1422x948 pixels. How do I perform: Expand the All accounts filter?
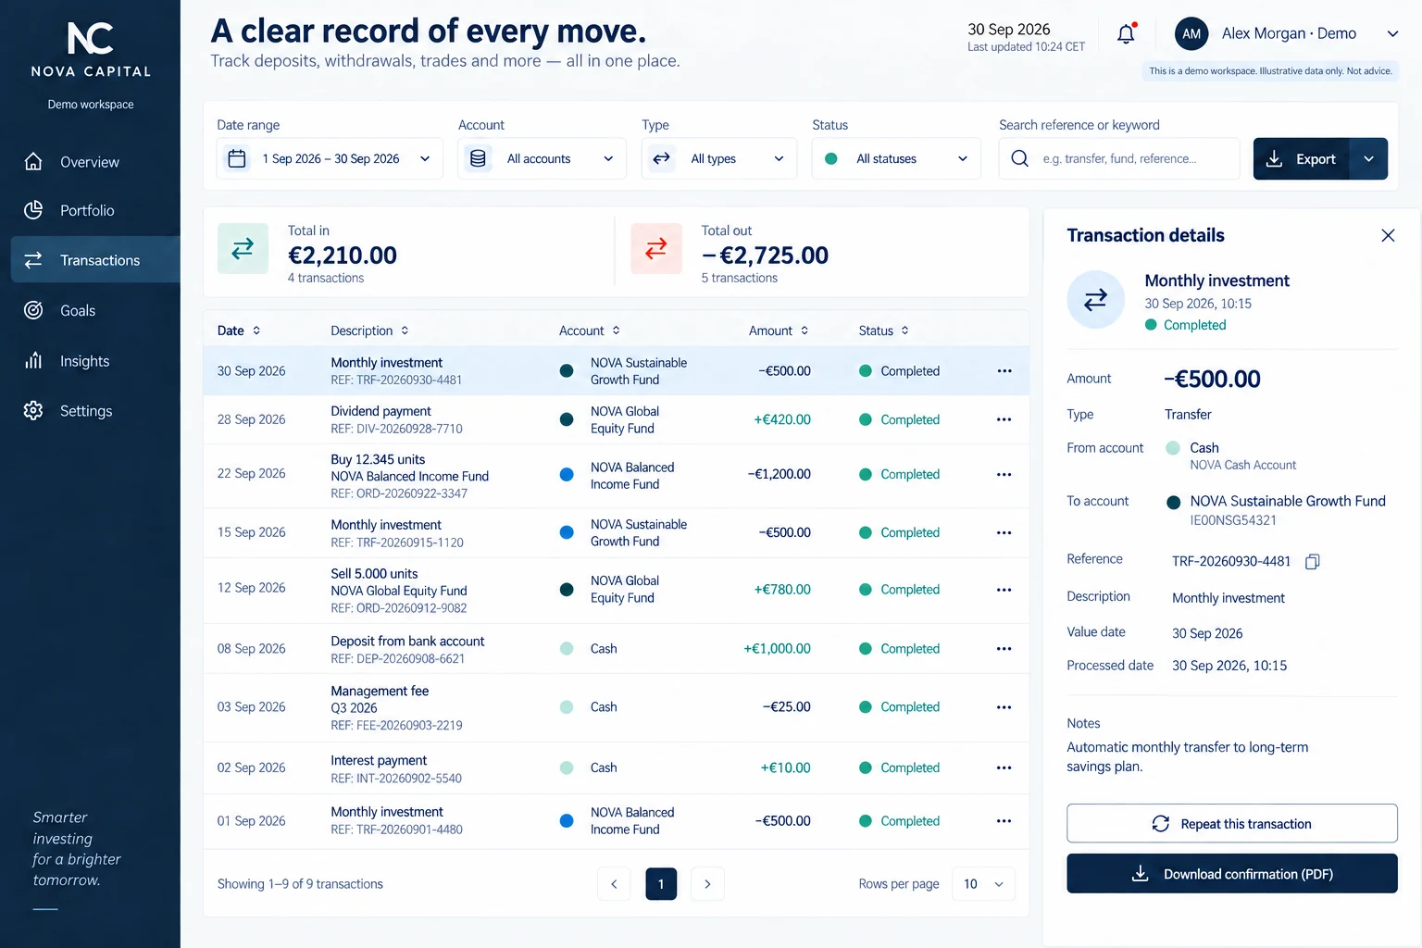coord(542,158)
